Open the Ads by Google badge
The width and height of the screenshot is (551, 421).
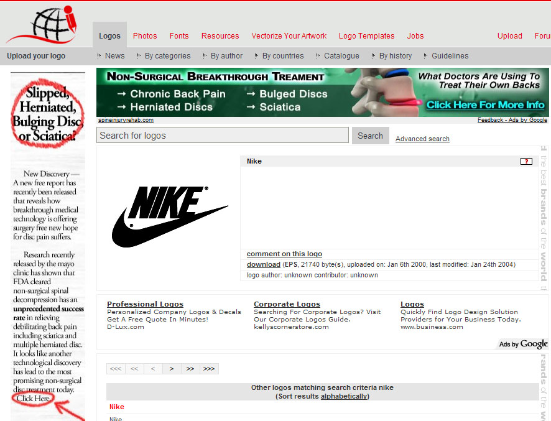(523, 344)
